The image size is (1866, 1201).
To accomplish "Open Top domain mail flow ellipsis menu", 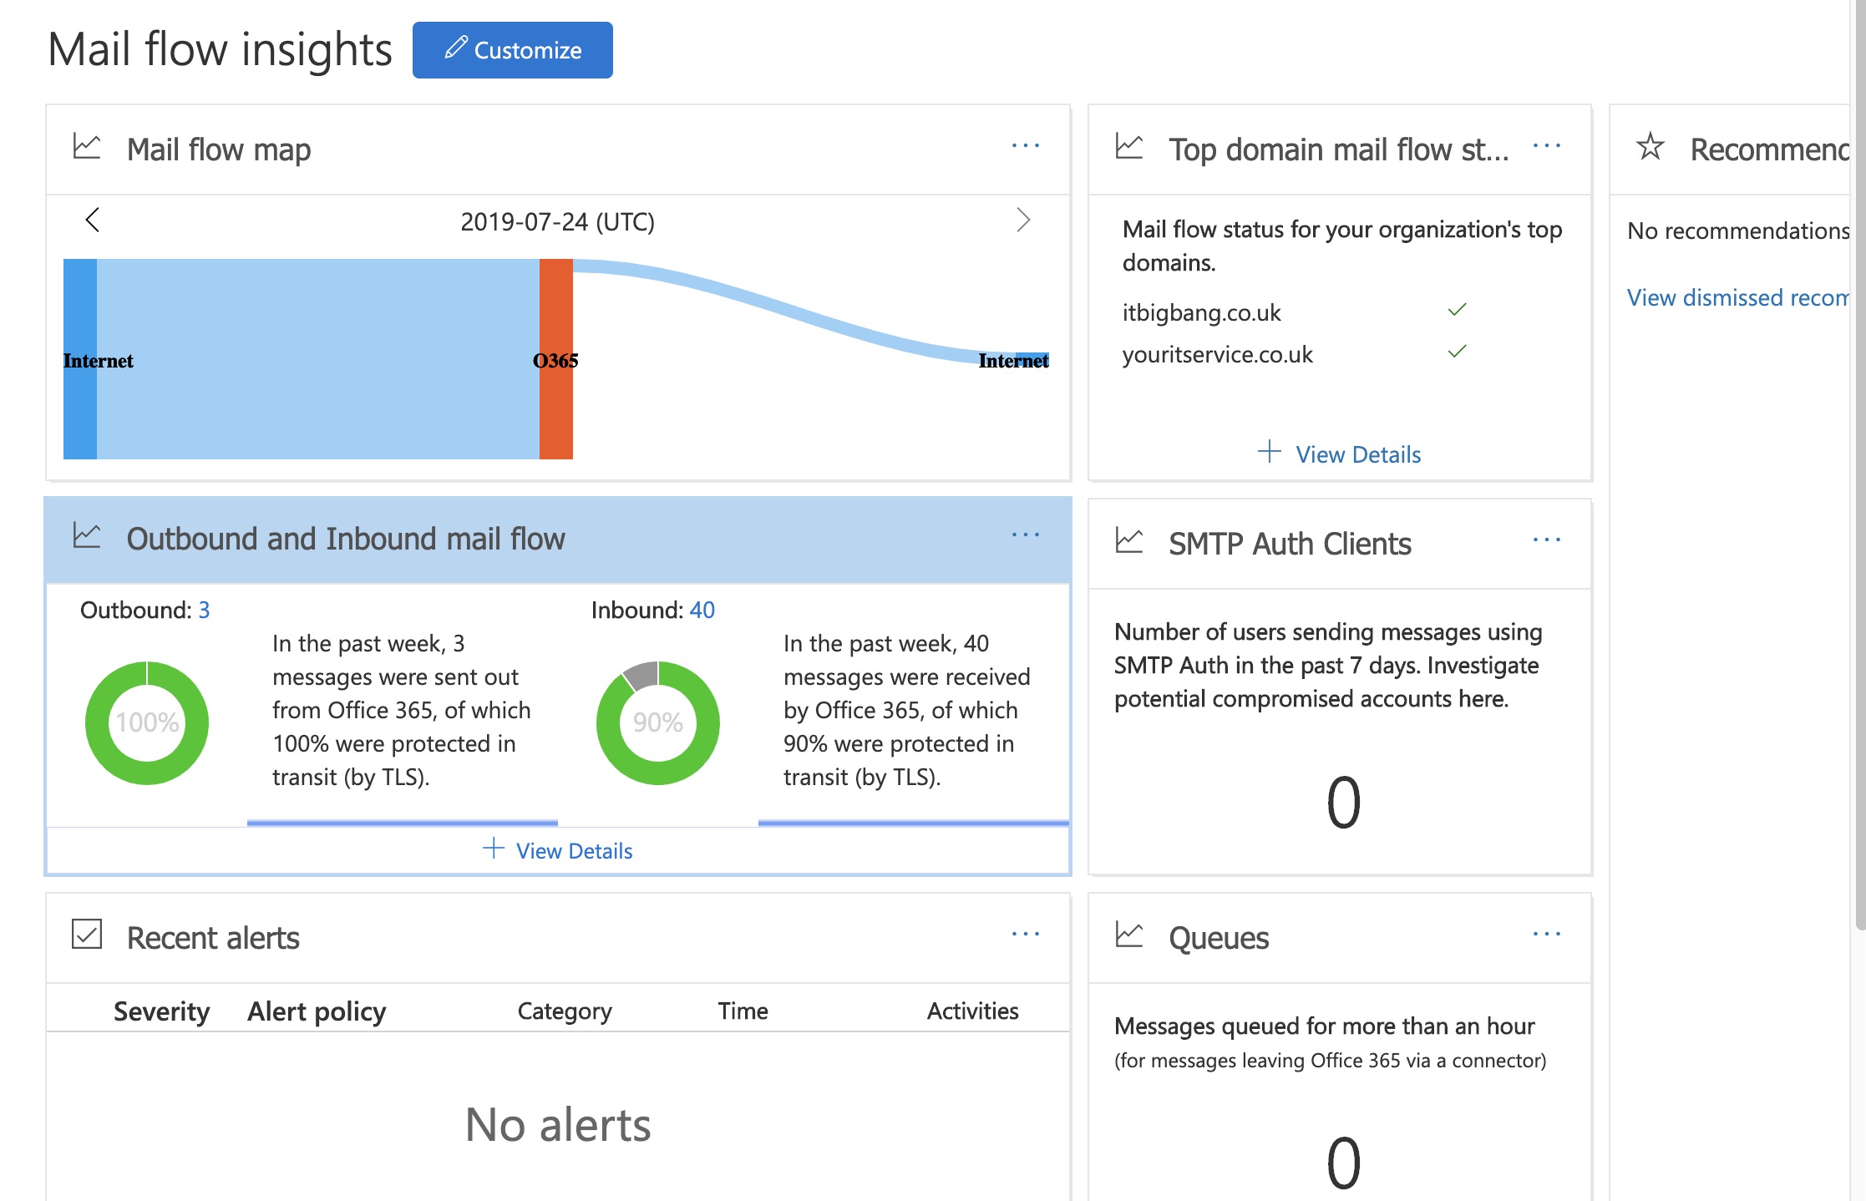I will coord(1546,146).
